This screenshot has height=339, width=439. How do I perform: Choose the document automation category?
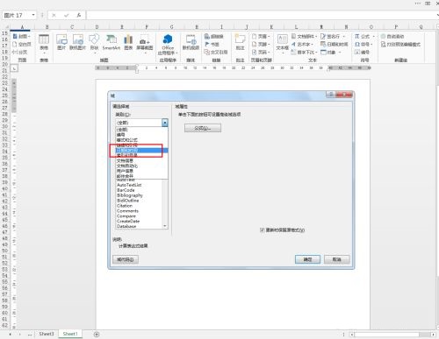tap(142, 166)
